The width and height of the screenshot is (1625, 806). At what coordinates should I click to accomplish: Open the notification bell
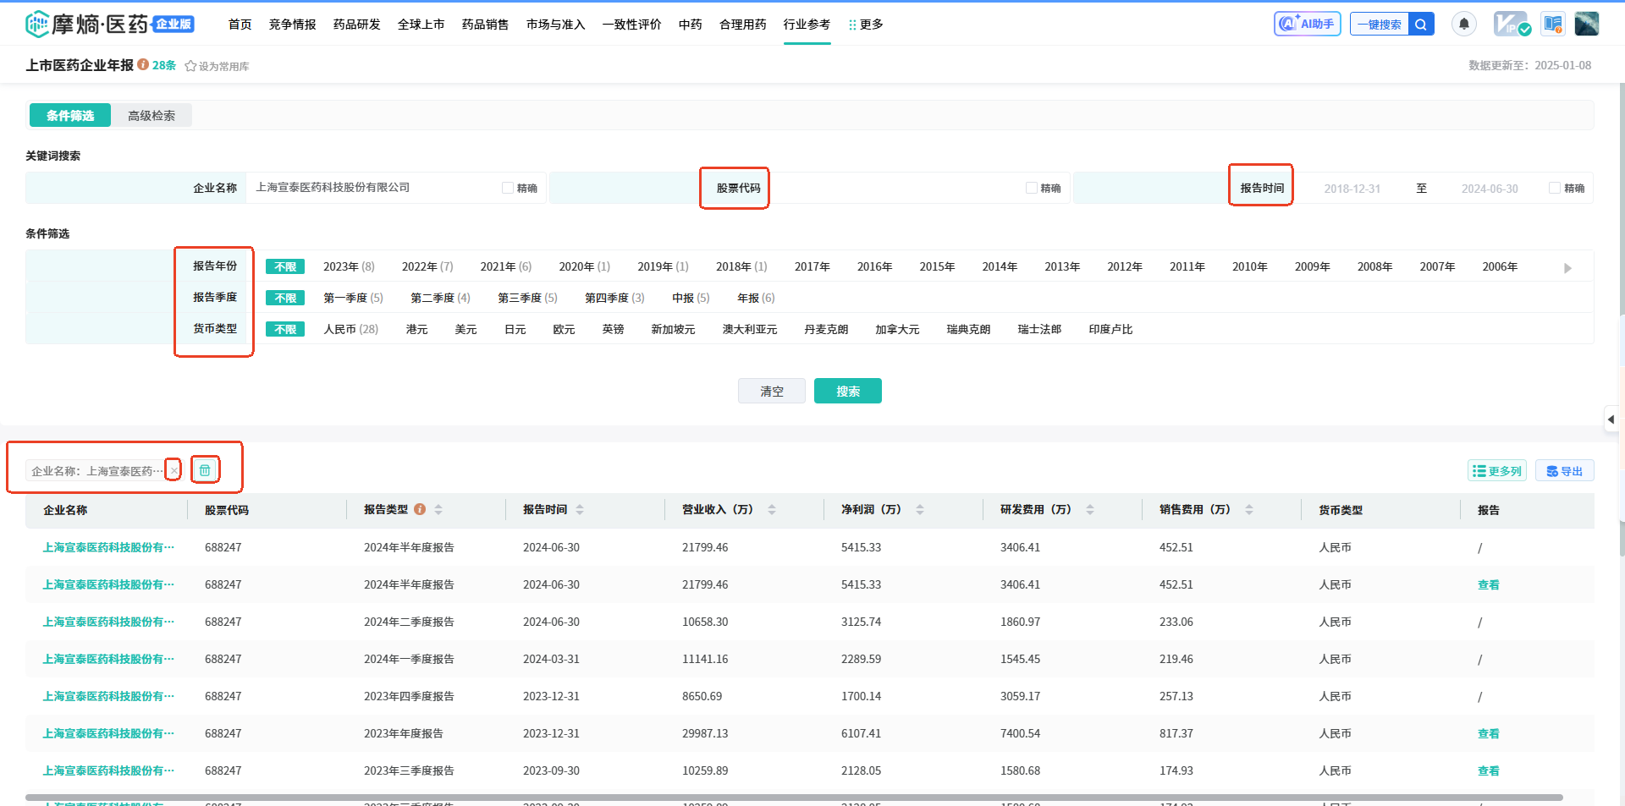click(1464, 24)
